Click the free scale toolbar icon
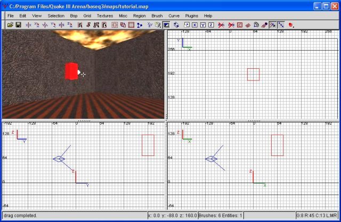The width and height of the screenshot is (341, 222). [x=186, y=25]
